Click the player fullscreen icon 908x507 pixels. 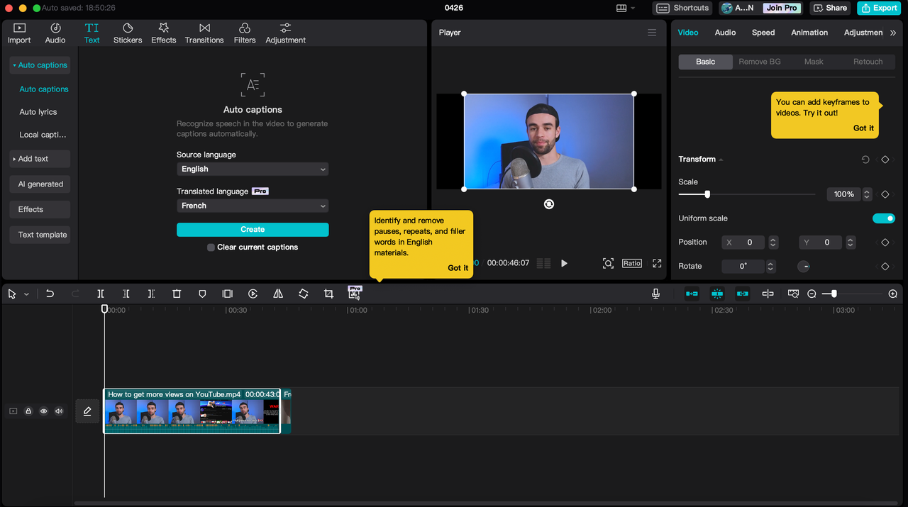[x=657, y=263]
